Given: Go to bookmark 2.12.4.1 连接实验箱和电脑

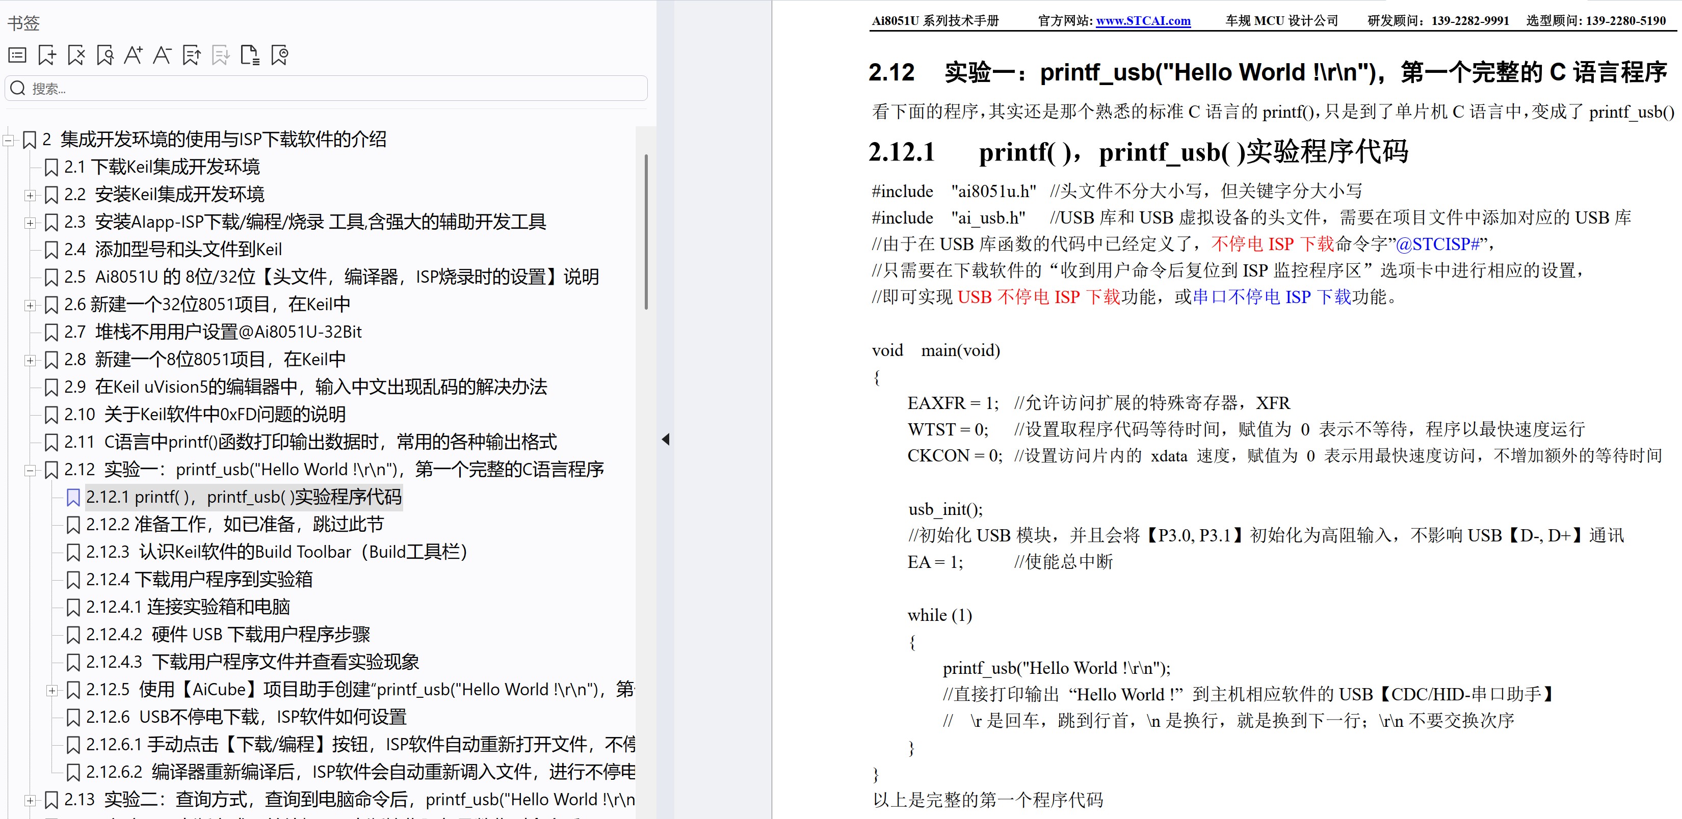Looking at the screenshot, I should point(188,608).
